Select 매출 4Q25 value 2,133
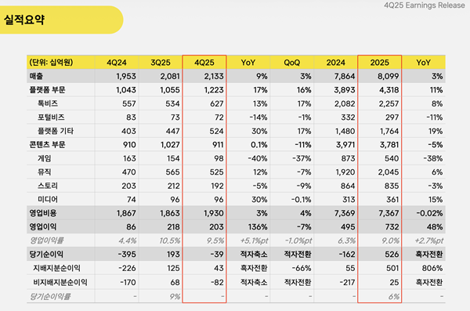470x311 pixels. tap(214, 76)
